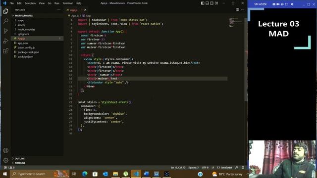
Task: Open the Extensions view
Action: click(6, 50)
